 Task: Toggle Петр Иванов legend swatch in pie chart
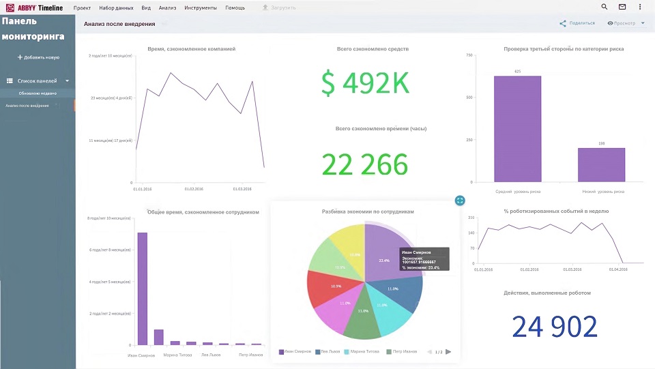tap(389, 352)
